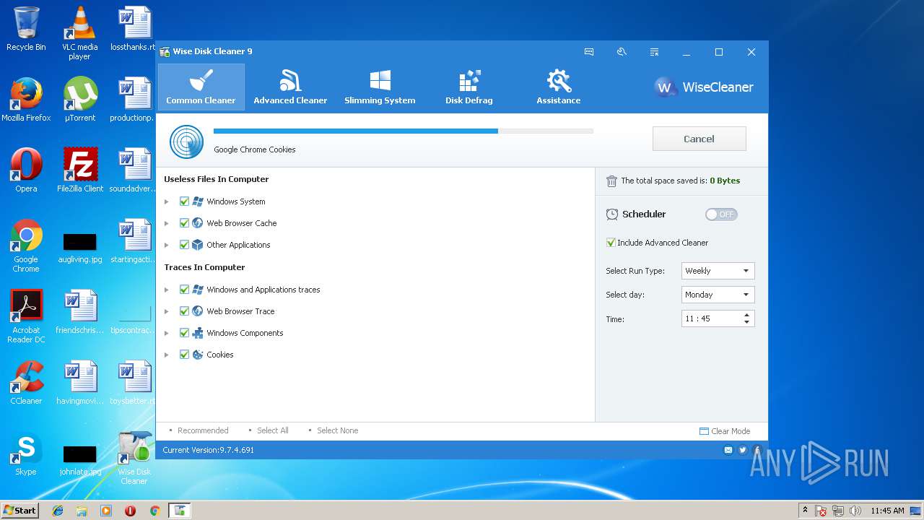Open the feedback icon in the title bar

(x=589, y=52)
